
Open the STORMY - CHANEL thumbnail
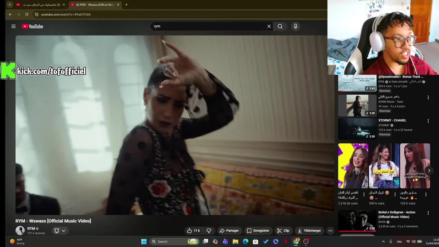click(357, 129)
